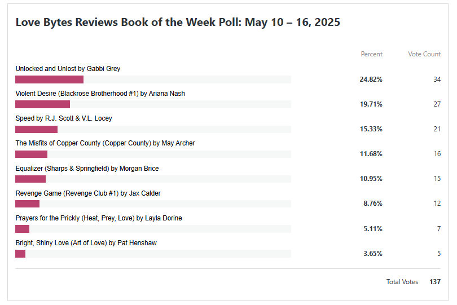457x305 pixels.
Task: Click Bright, Shiny Love by Pat Henshaw
Action: tap(86, 243)
